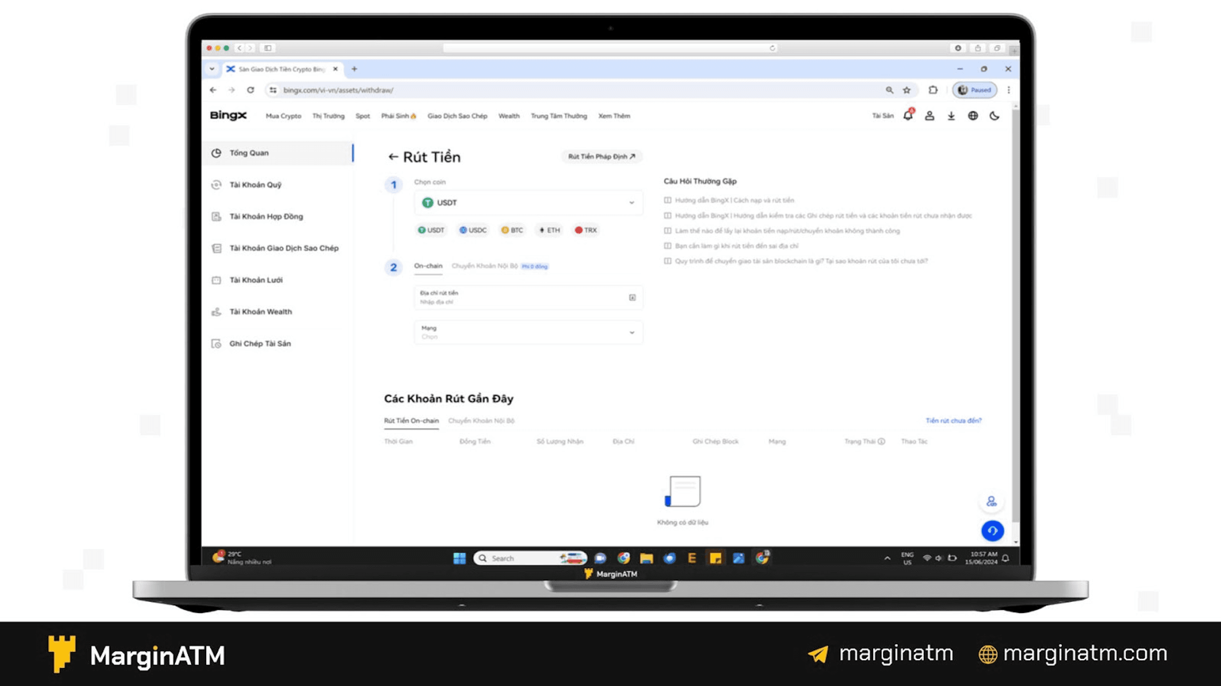1221x686 pixels.
Task: Click Tiền rút chưa đến? link
Action: point(953,421)
